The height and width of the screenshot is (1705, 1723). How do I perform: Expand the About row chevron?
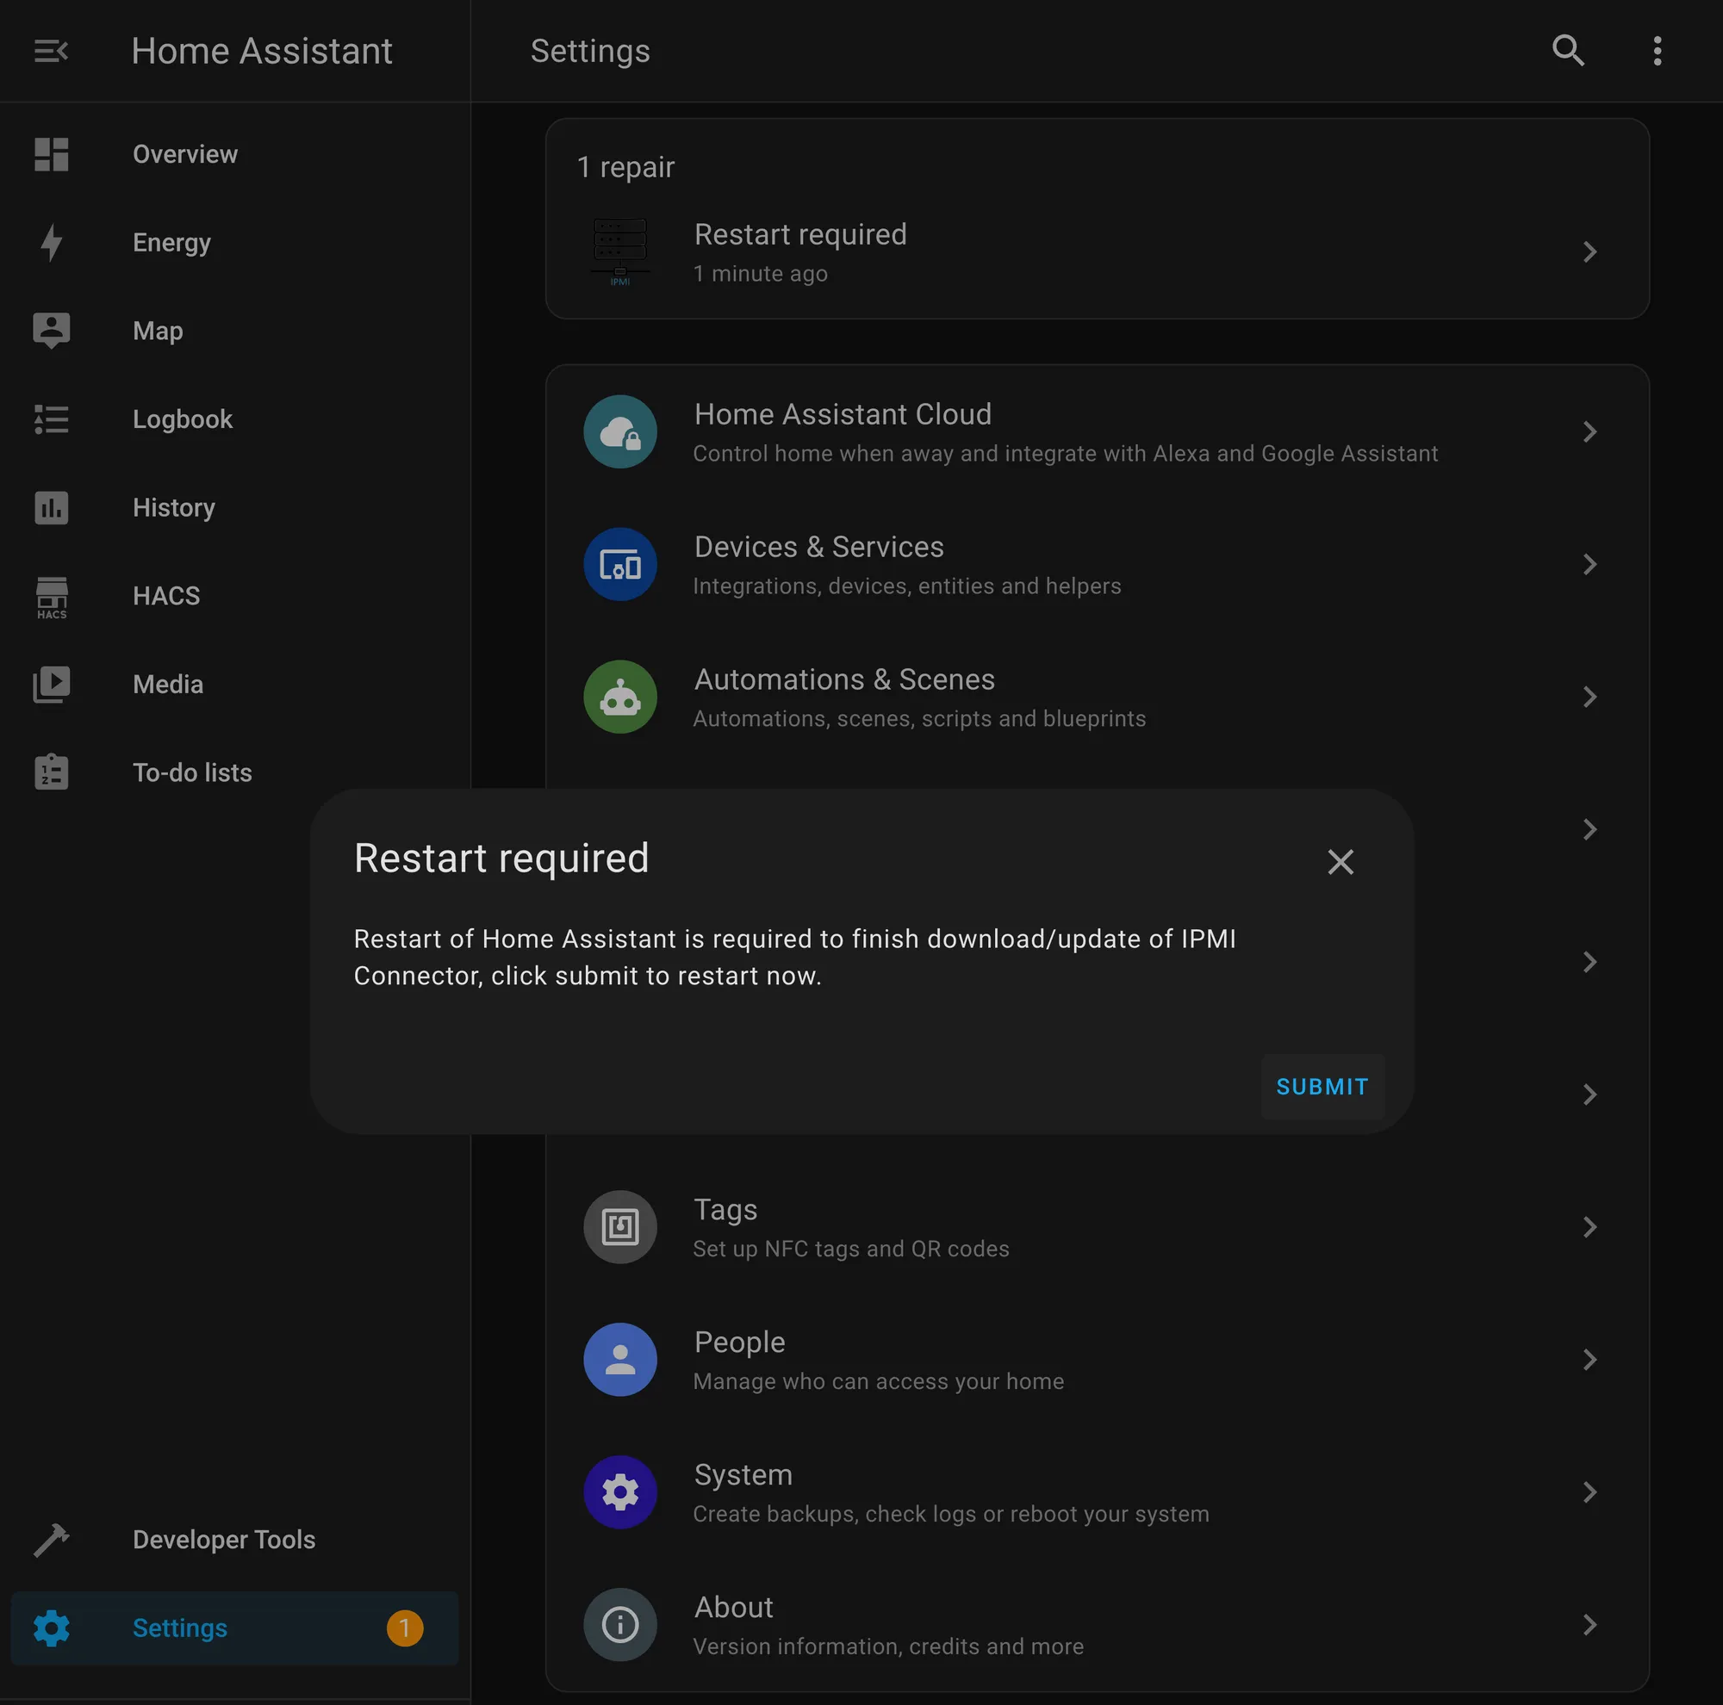[1589, 1624]
